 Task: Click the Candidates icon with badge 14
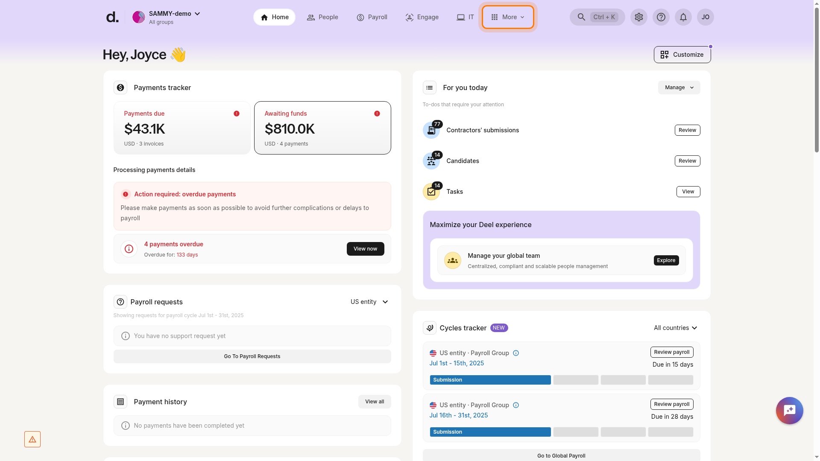click(x=431, y=161)
